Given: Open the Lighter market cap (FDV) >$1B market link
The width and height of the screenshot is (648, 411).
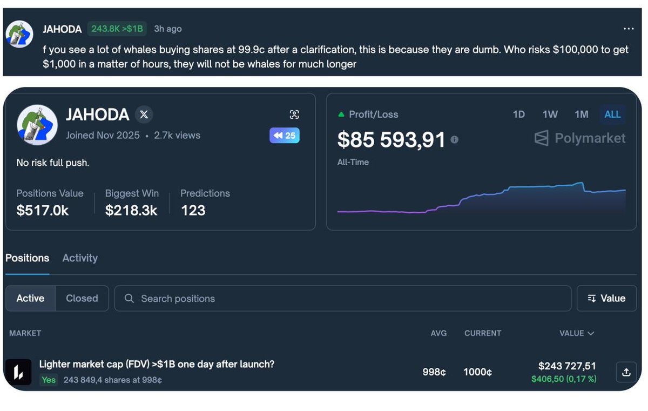Looking at the screenshot, I should [157, 364].
